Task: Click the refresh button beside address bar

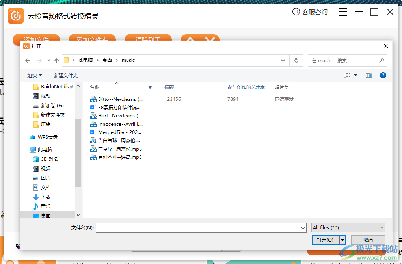Action: pos(296,61)
